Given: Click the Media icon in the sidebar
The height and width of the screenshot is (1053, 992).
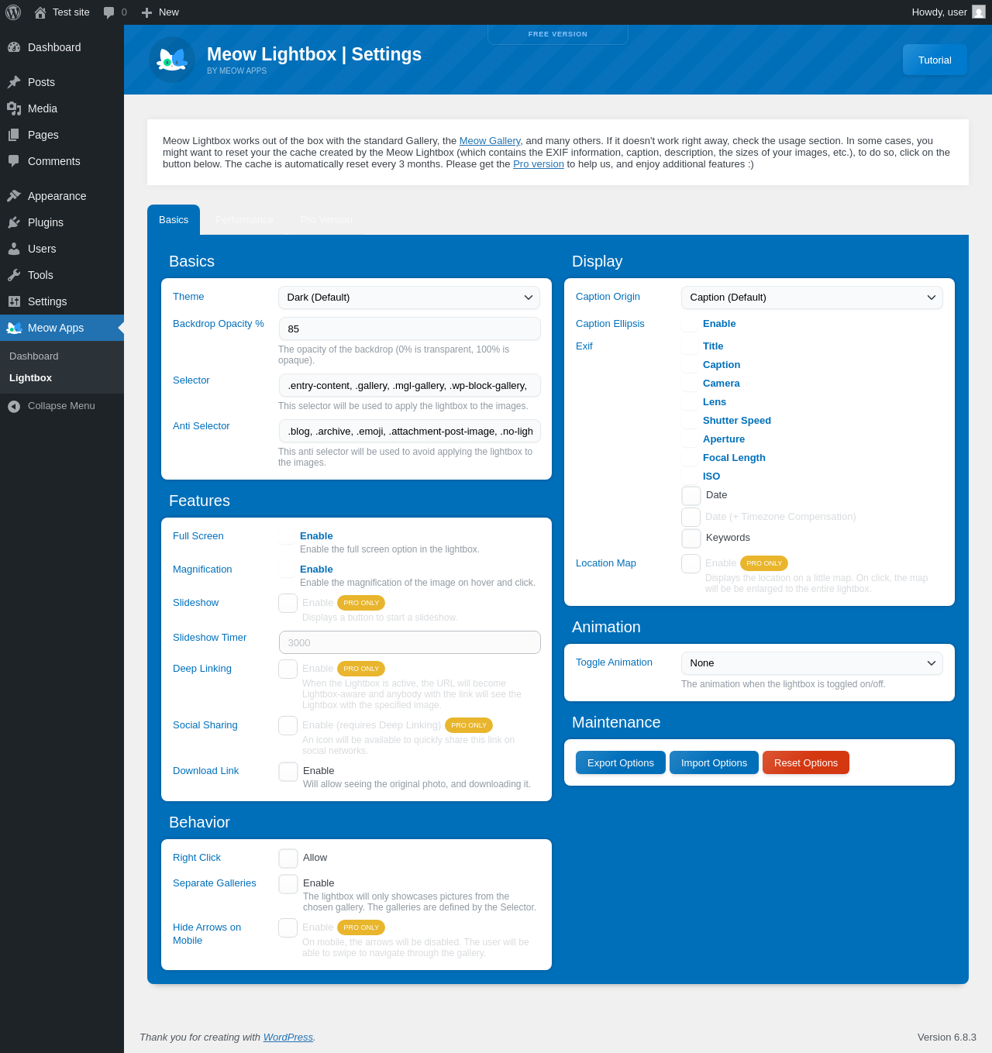Looking at the screenshot, I should pyautogui.click(x=14, y=108).
